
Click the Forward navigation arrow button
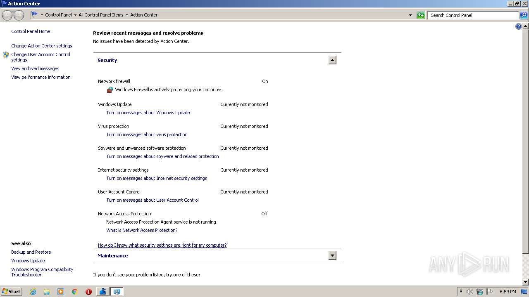pos(19,15)
